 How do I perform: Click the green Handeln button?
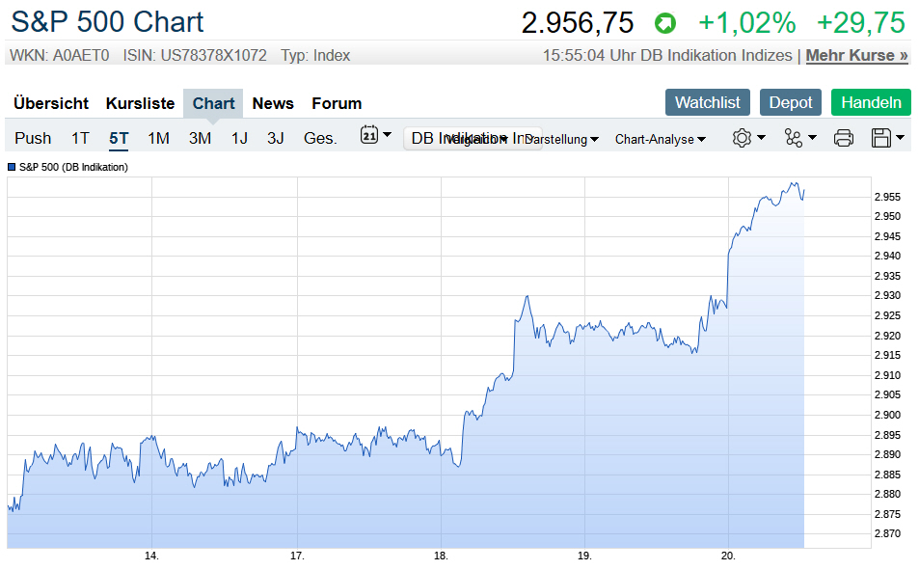[871, 102]
